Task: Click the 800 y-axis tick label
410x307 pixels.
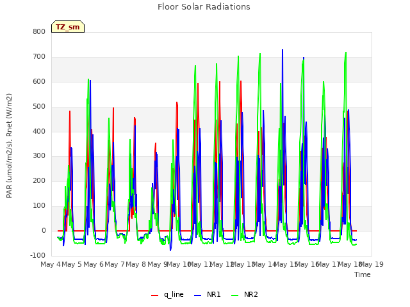Action: coord(39,31)
